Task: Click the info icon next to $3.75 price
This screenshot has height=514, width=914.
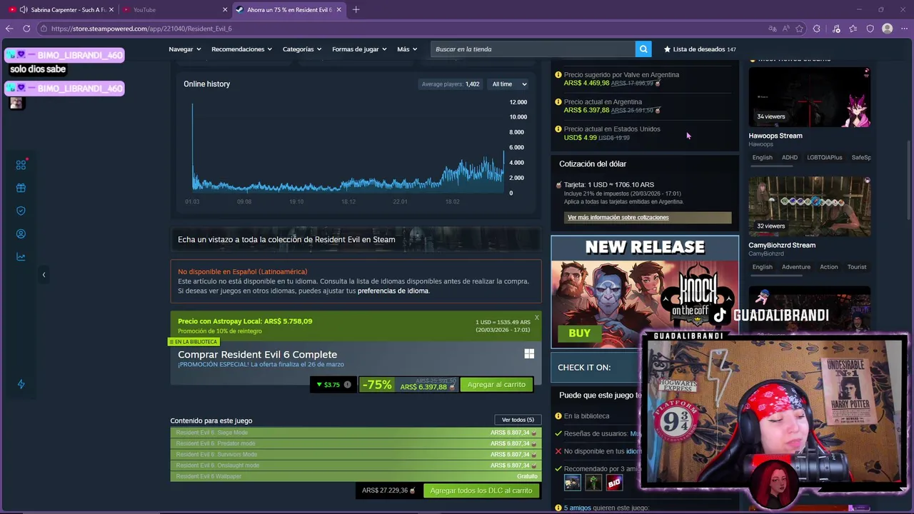Action: (x=348, y=385)
